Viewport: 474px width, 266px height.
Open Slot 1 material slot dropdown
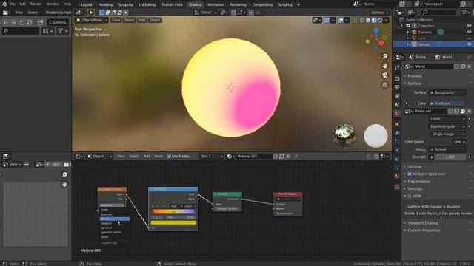[212, 156]
